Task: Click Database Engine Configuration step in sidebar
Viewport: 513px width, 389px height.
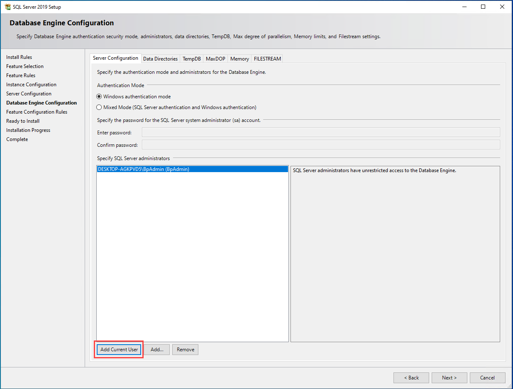Action: pyautogui.click(x=42, y=103)
